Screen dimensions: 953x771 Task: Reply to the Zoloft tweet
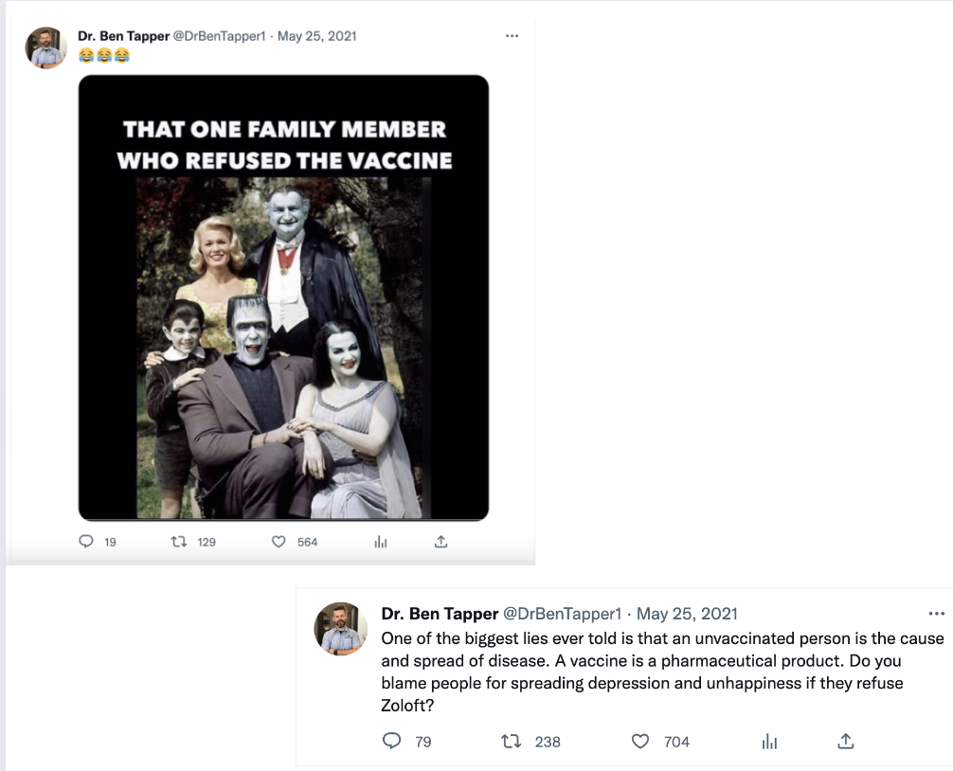point(394,743)
